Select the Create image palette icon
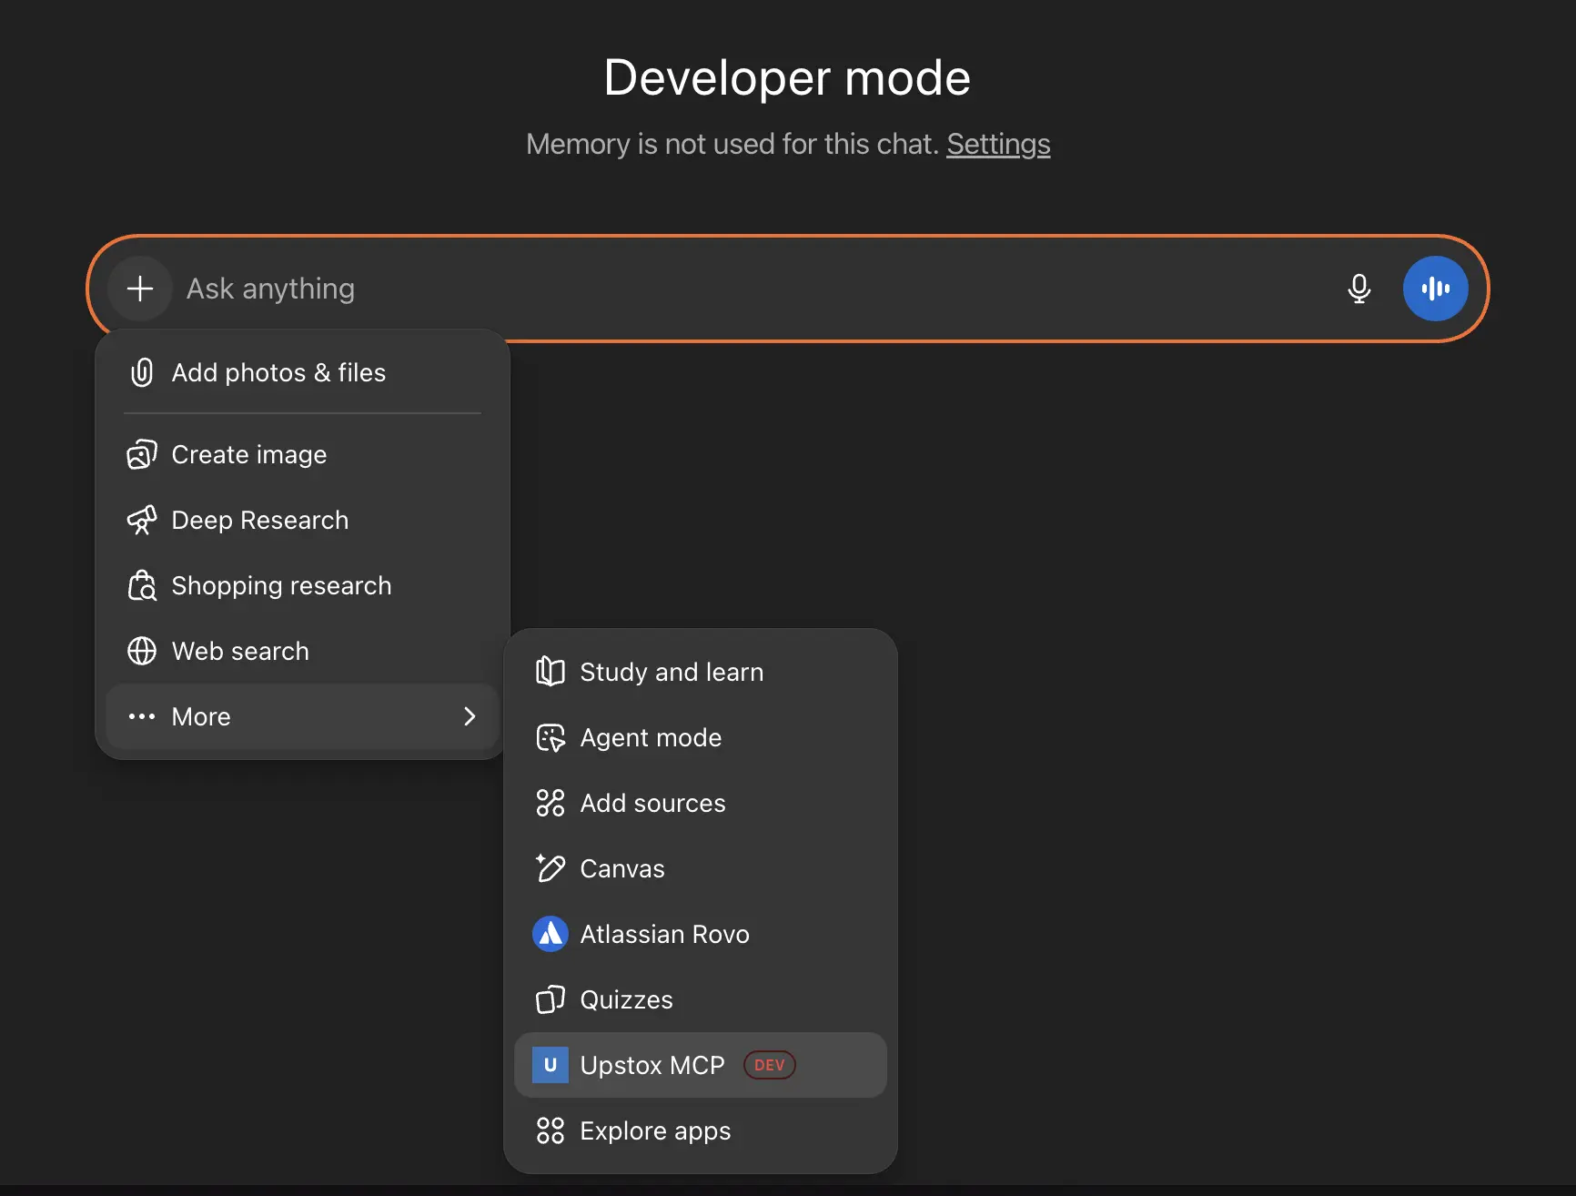Image resolution: width=1576 pixels, height=1196 pixels. click(x=142, y=454)
